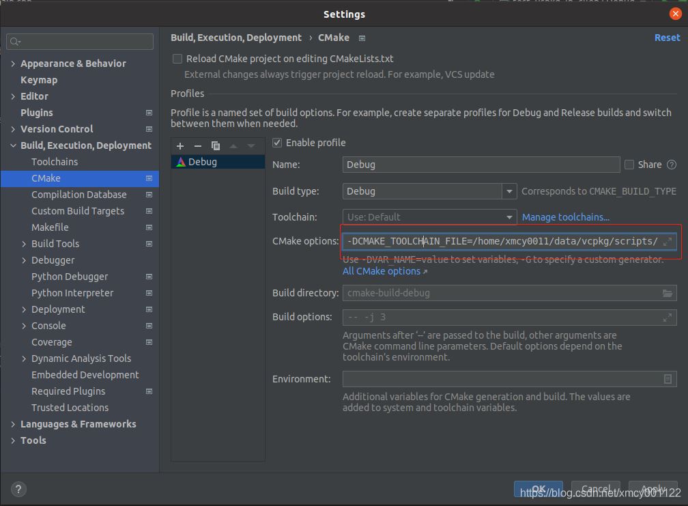Click the help question mark button
The width and height of the screenshot is (688, 506).
pos(18,489)
